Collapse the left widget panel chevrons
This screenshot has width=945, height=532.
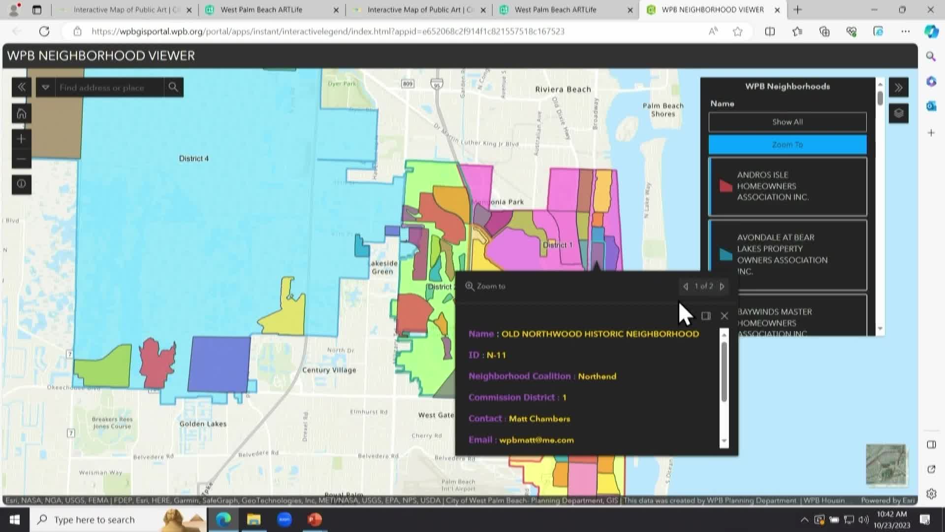pyautogui.click(x=21, y=87)
